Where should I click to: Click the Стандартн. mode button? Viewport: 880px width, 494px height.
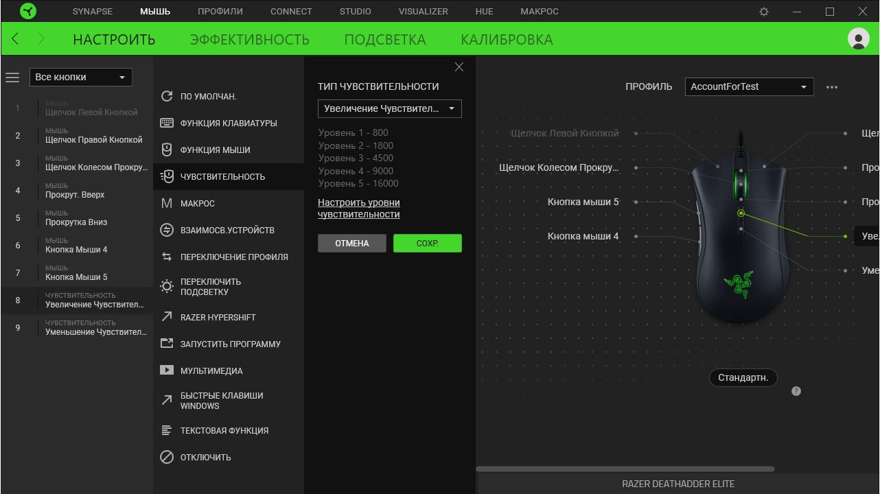tap(743, 378)
